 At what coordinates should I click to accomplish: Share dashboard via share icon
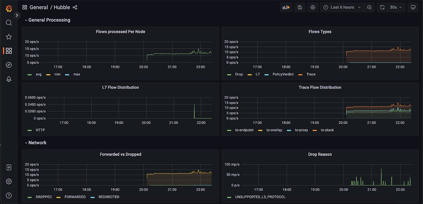tap(75, 7)
